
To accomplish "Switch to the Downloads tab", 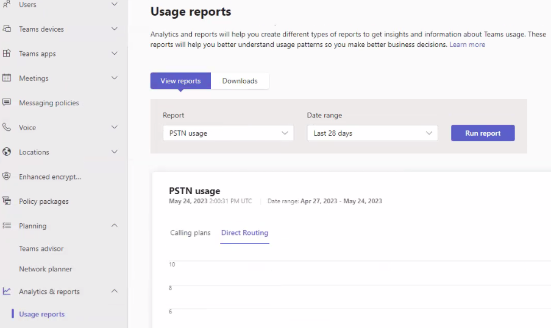I will (x=240, y=81).
